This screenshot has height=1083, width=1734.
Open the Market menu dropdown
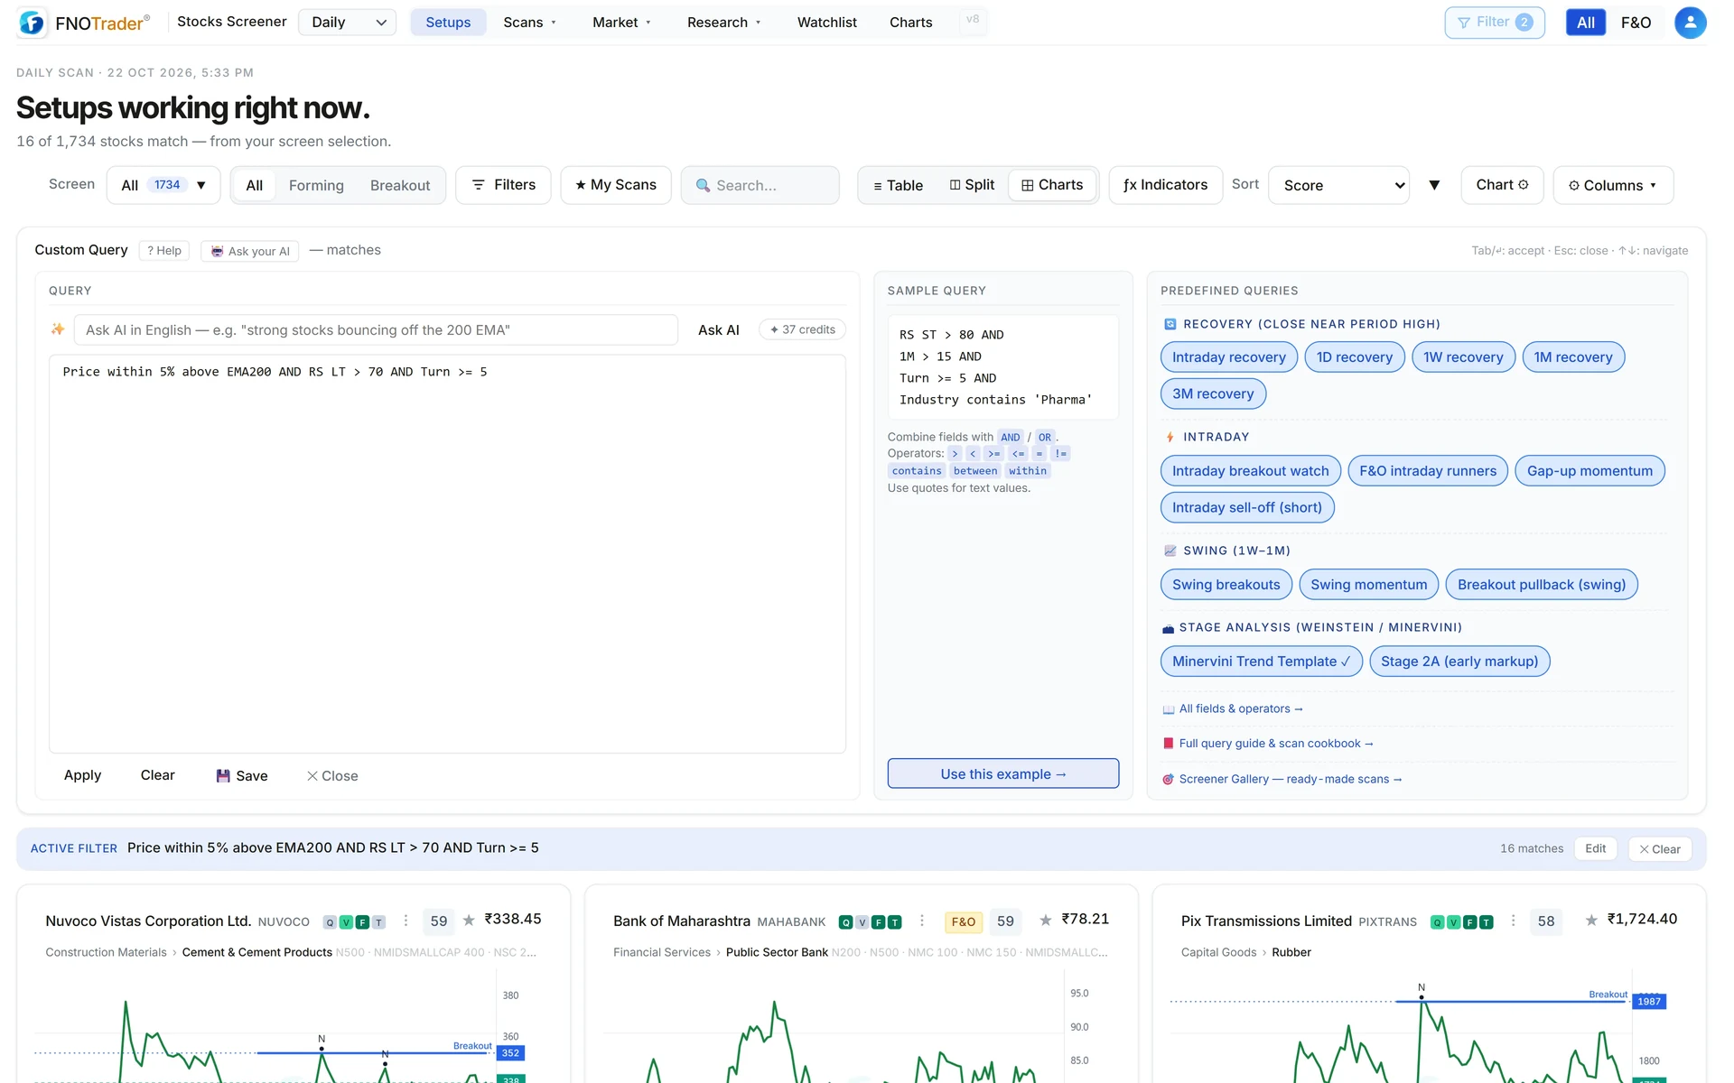click(x=621, y=23)
